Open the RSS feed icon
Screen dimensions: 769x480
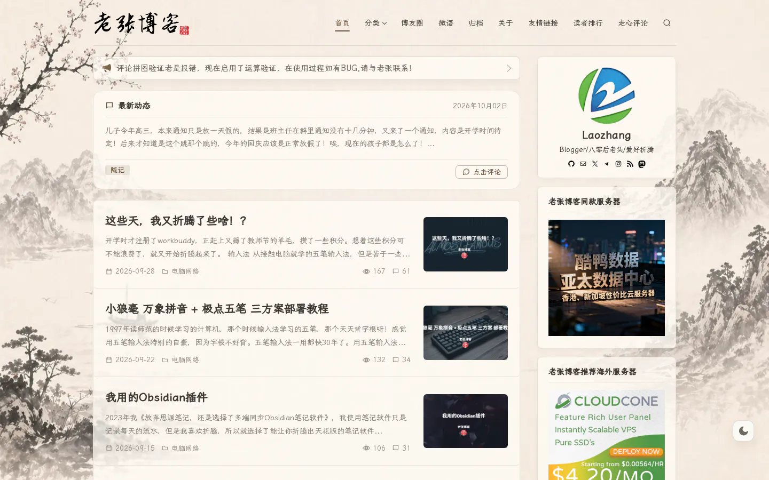click(x=630, y=164)
